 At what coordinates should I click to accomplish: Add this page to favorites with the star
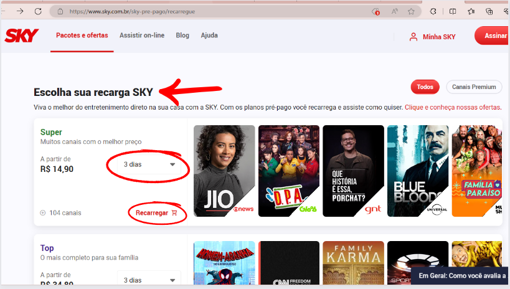point(411,11)
